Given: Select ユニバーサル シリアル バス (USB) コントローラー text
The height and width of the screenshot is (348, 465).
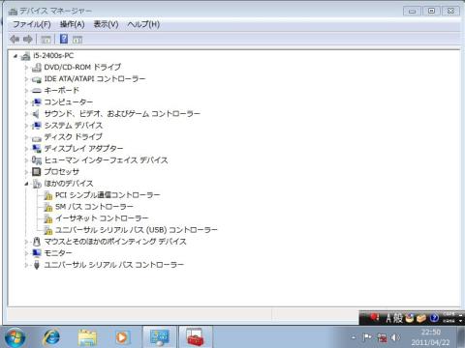Looking at the screenshot, I should [137, 230].
